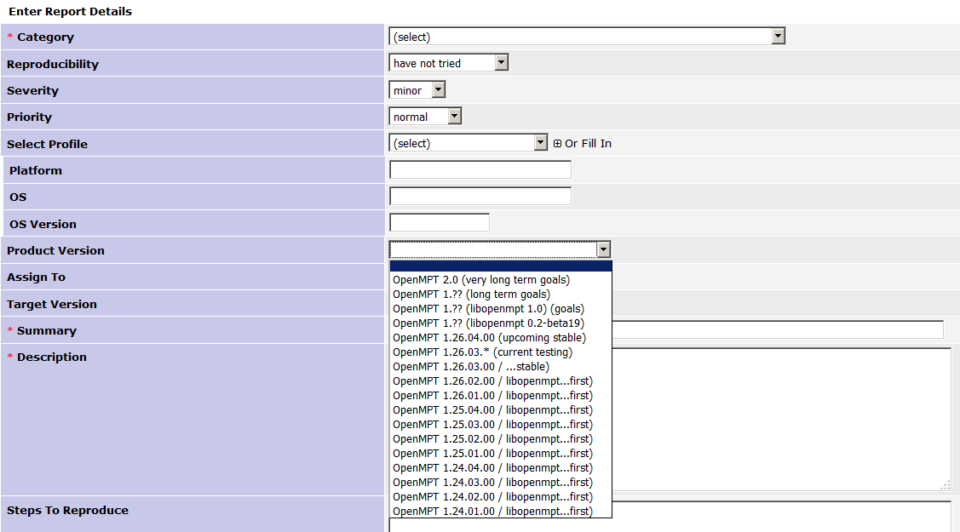Image resolution: width=960 pixels, height=532 pixels.
Task: Collapse the Product Version dropdown arrow
Action: tap(603, 249)
